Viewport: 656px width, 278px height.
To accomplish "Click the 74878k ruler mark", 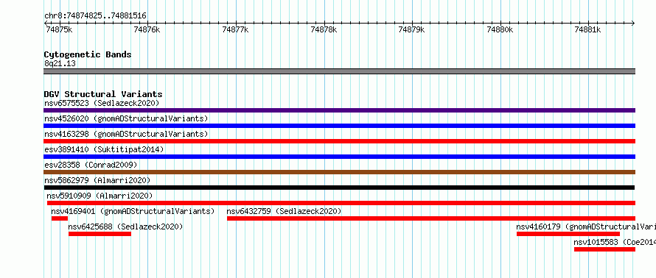I will (x=324, y=29).
